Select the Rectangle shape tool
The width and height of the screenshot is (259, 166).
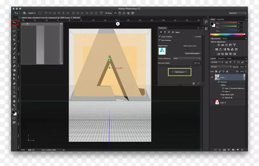pos(14,97)
